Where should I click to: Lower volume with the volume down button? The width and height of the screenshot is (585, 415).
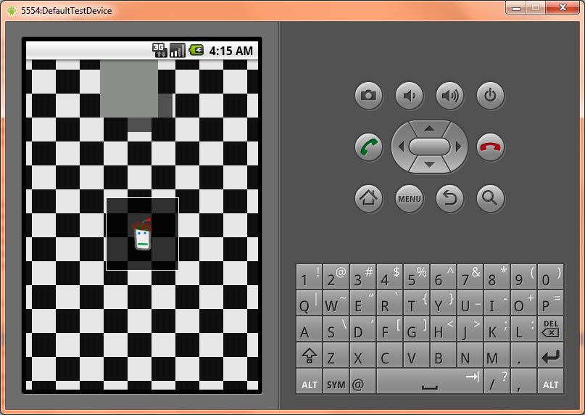(409, 95)
